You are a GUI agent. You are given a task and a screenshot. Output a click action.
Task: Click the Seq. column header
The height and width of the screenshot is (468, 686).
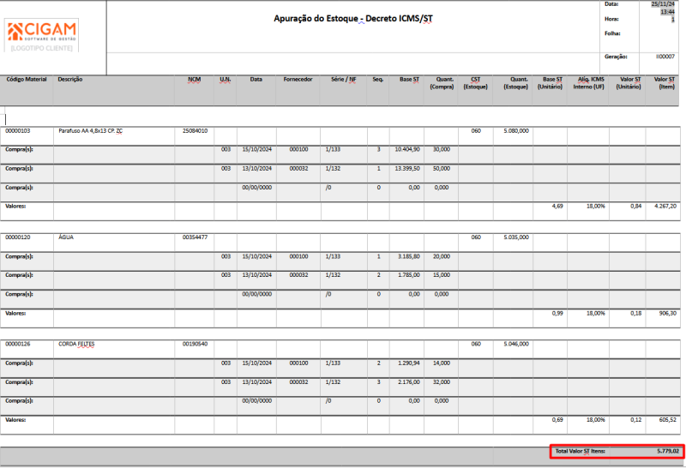[378, 79]
